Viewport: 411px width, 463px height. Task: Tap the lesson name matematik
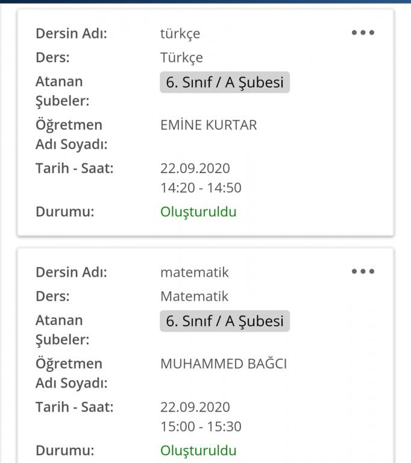pos(195,272)
